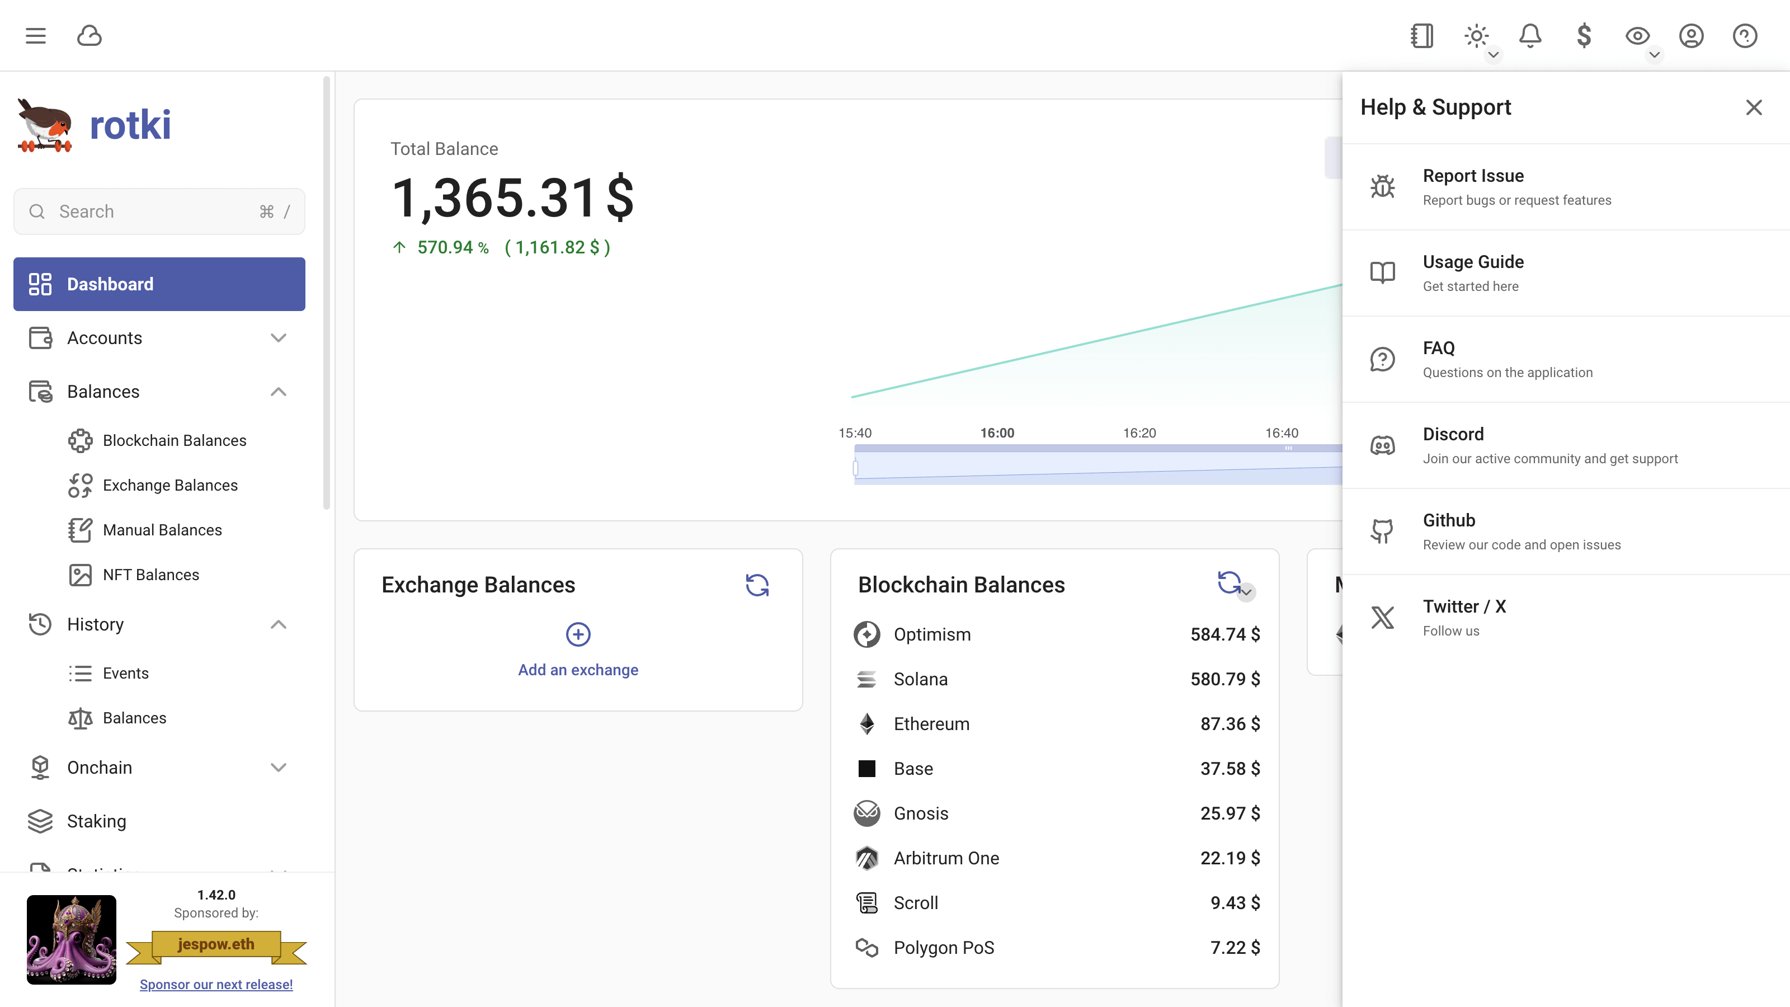Click the Add an exchange plus icon
This screenshot has width=1790, height=1007.
[577, 634]
